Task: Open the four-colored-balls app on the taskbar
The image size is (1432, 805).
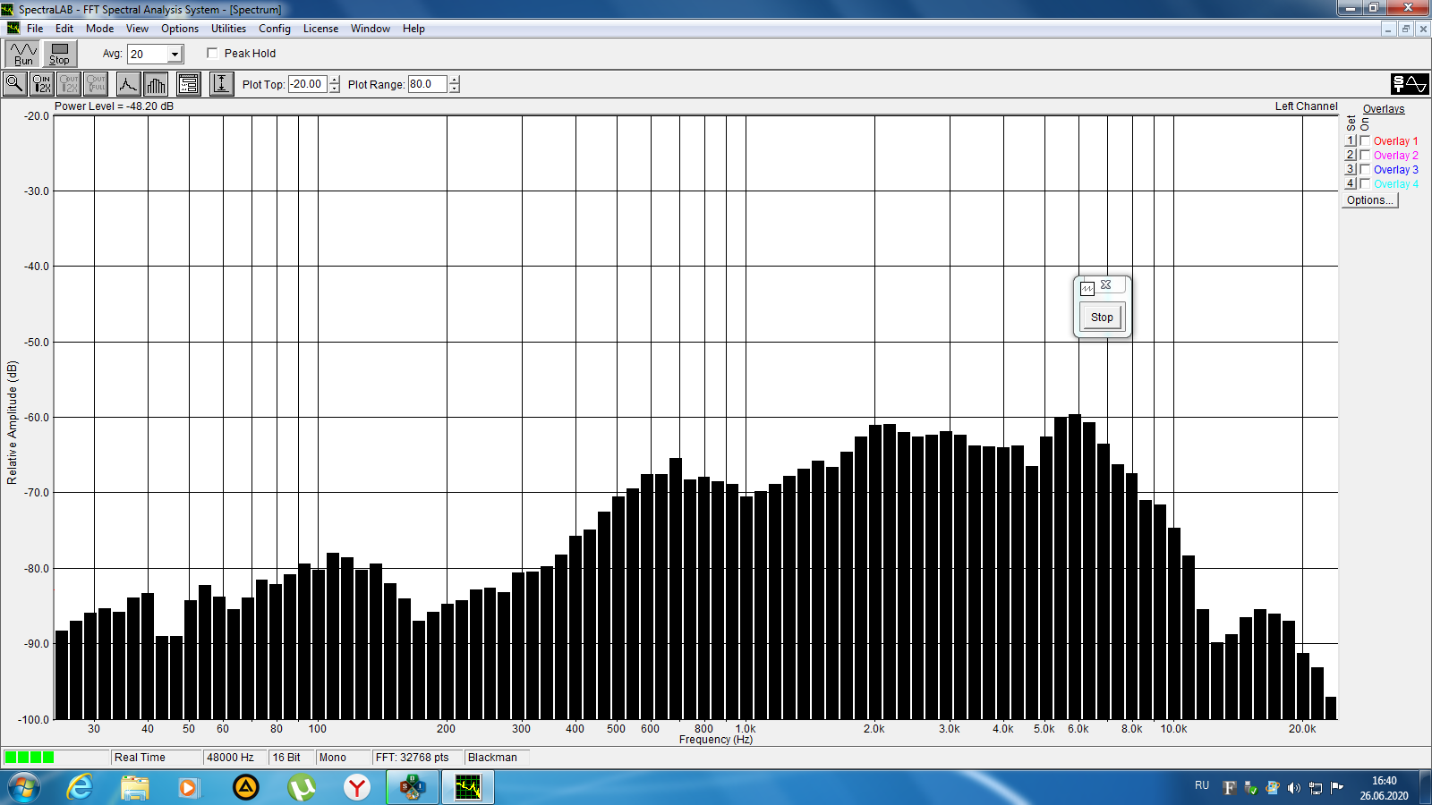Action: [412, 787]
